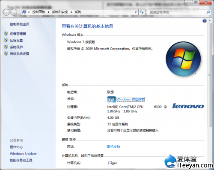Image resolution: width=214 pixels, height=170 pixels.
Task: Click the computer icon in address bar
Action: point(24,12)
